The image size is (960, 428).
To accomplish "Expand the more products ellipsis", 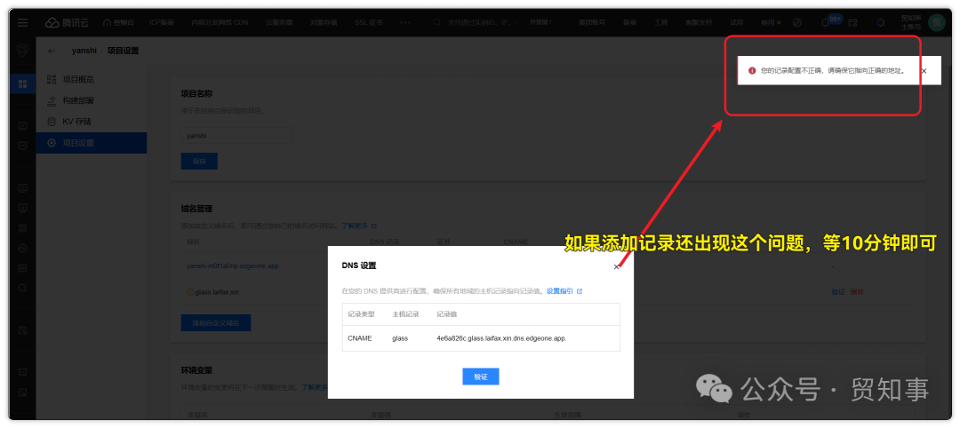I will point(405,22).
